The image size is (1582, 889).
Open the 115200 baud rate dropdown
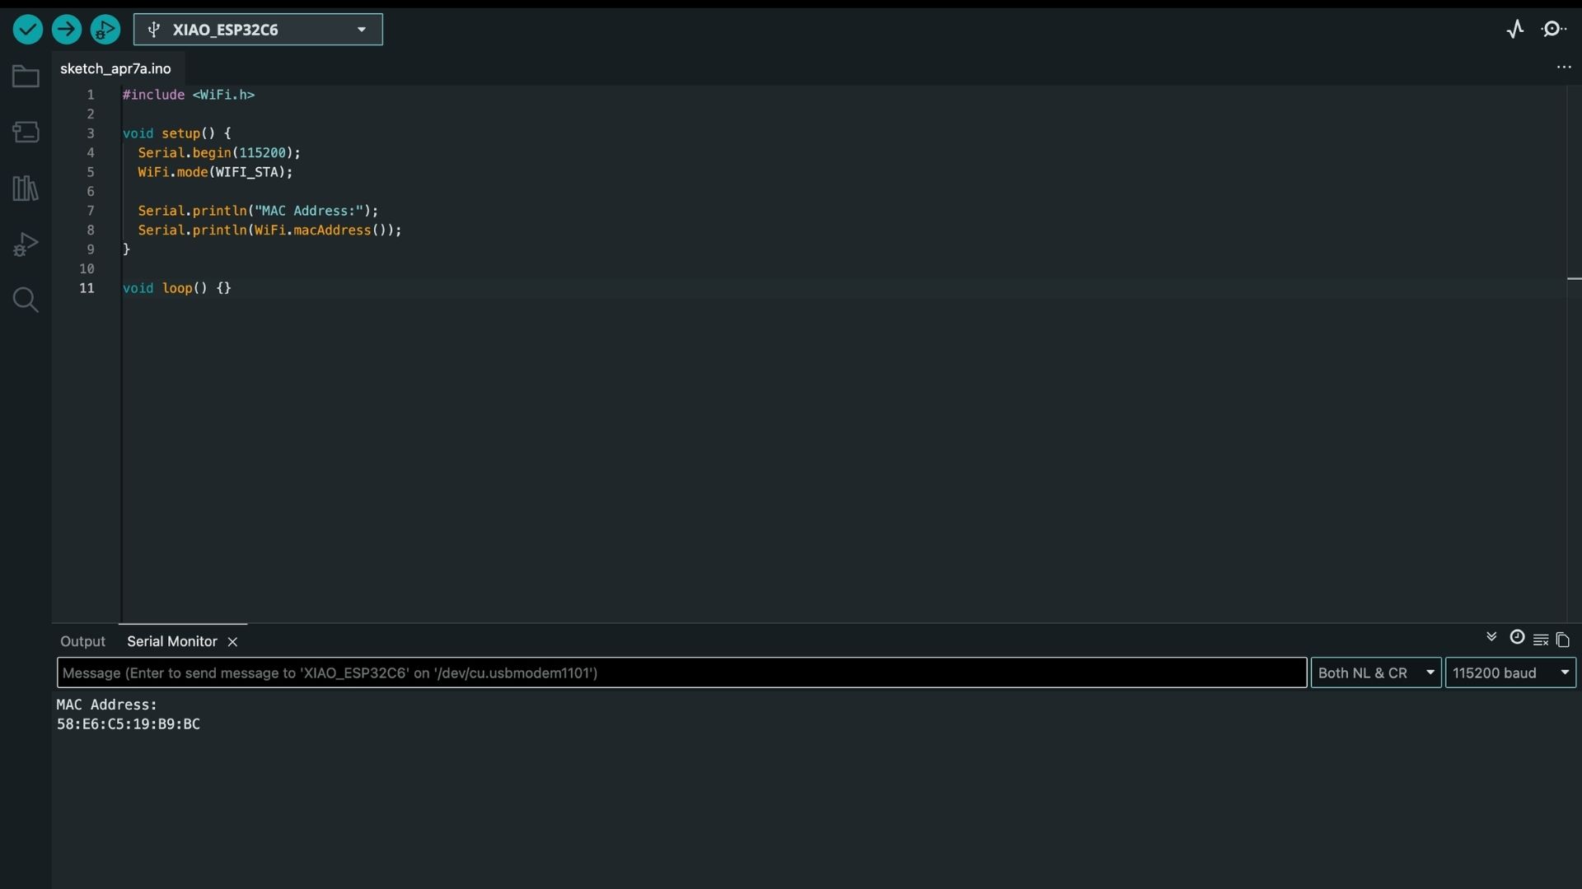tap(1509, 673)
